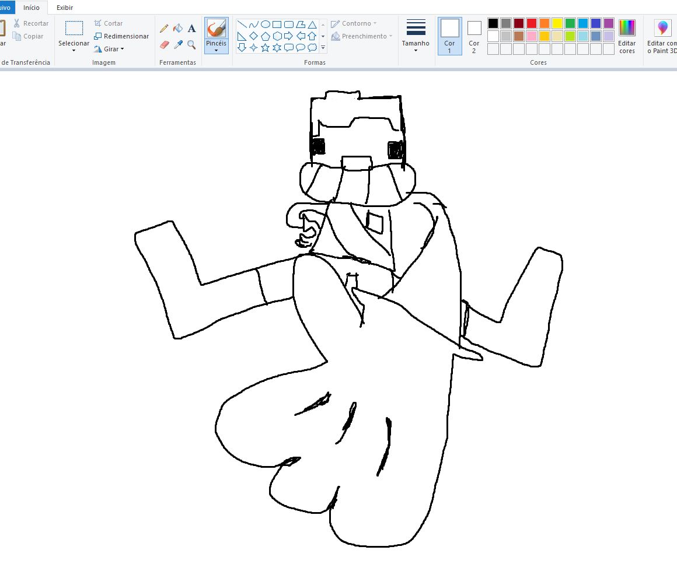Choose the Diamond shape

coord(254,36)
